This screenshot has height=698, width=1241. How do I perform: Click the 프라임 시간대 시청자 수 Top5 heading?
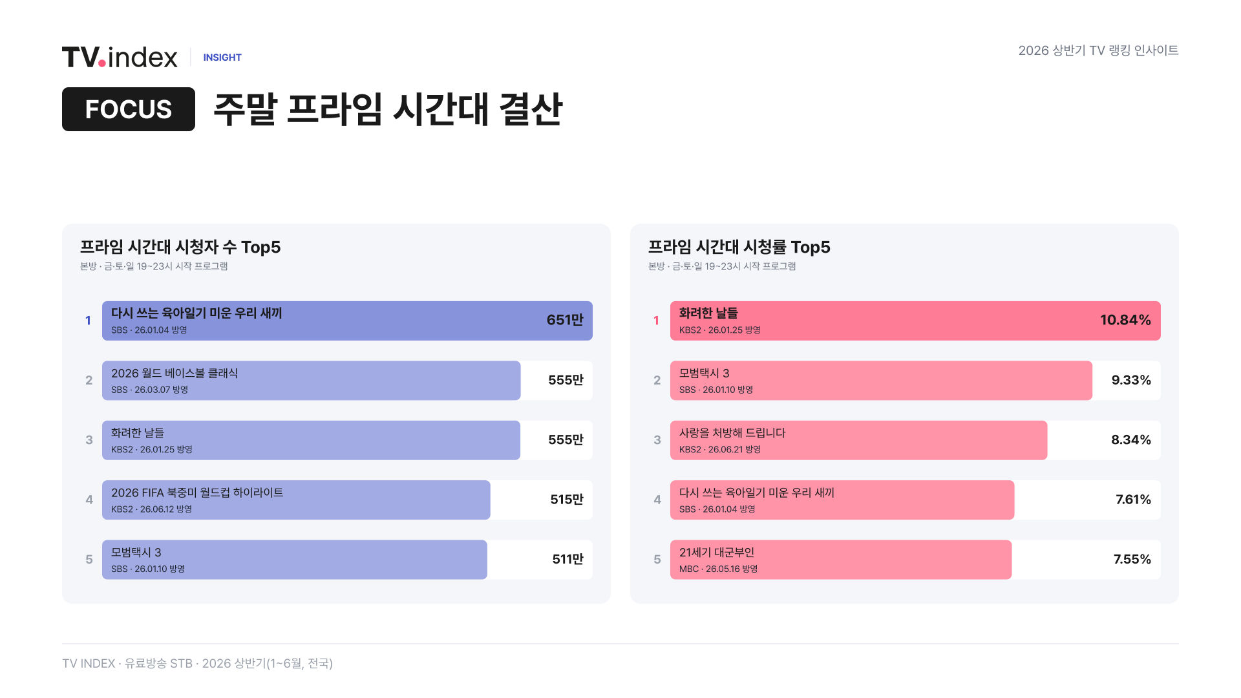pyautogui.click(x=180, y=247)
